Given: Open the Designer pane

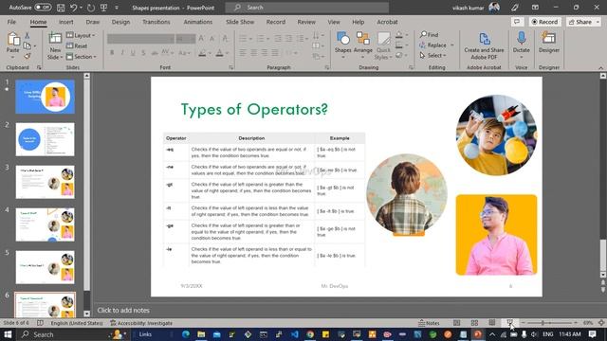Looking at the screenshot, I should click(549, 43).
